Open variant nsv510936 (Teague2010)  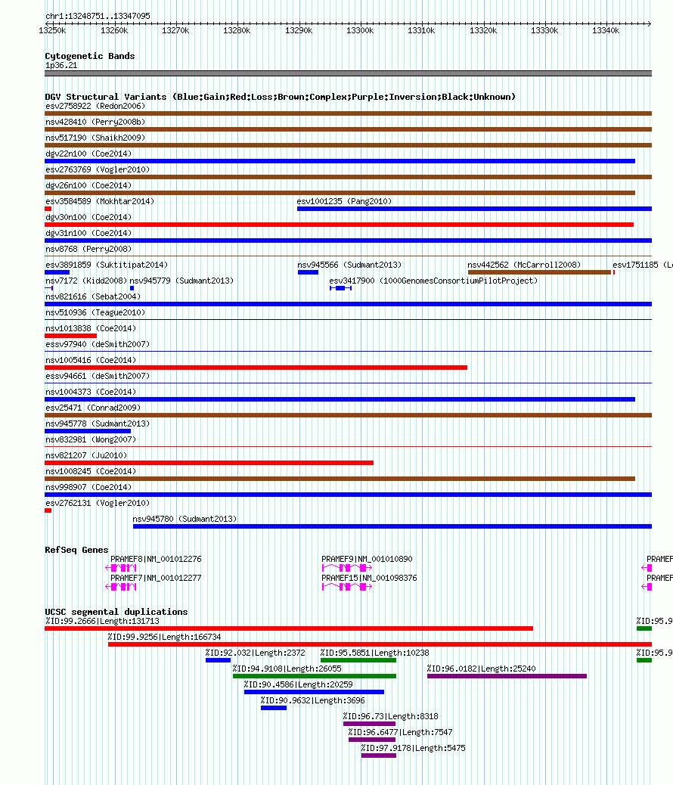95,312
